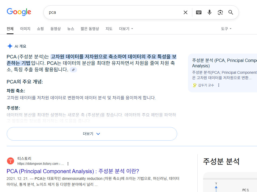257x192 pixels.
Task: Search by image with camera lens icon
Action: tap(220, 12)
